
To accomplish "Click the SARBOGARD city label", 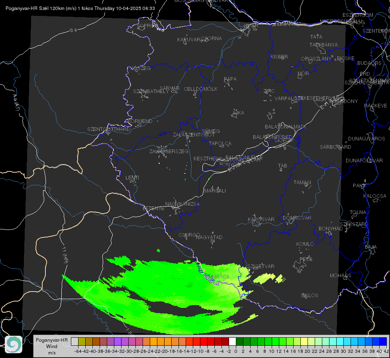I will click(335, 147).
